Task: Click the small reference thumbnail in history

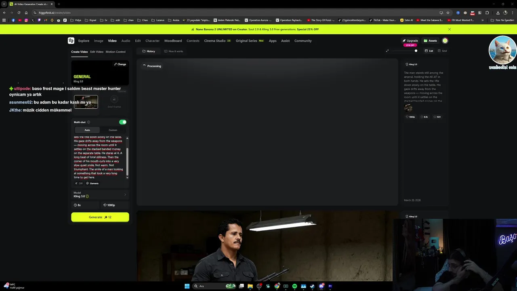Action: coord(408,108)
